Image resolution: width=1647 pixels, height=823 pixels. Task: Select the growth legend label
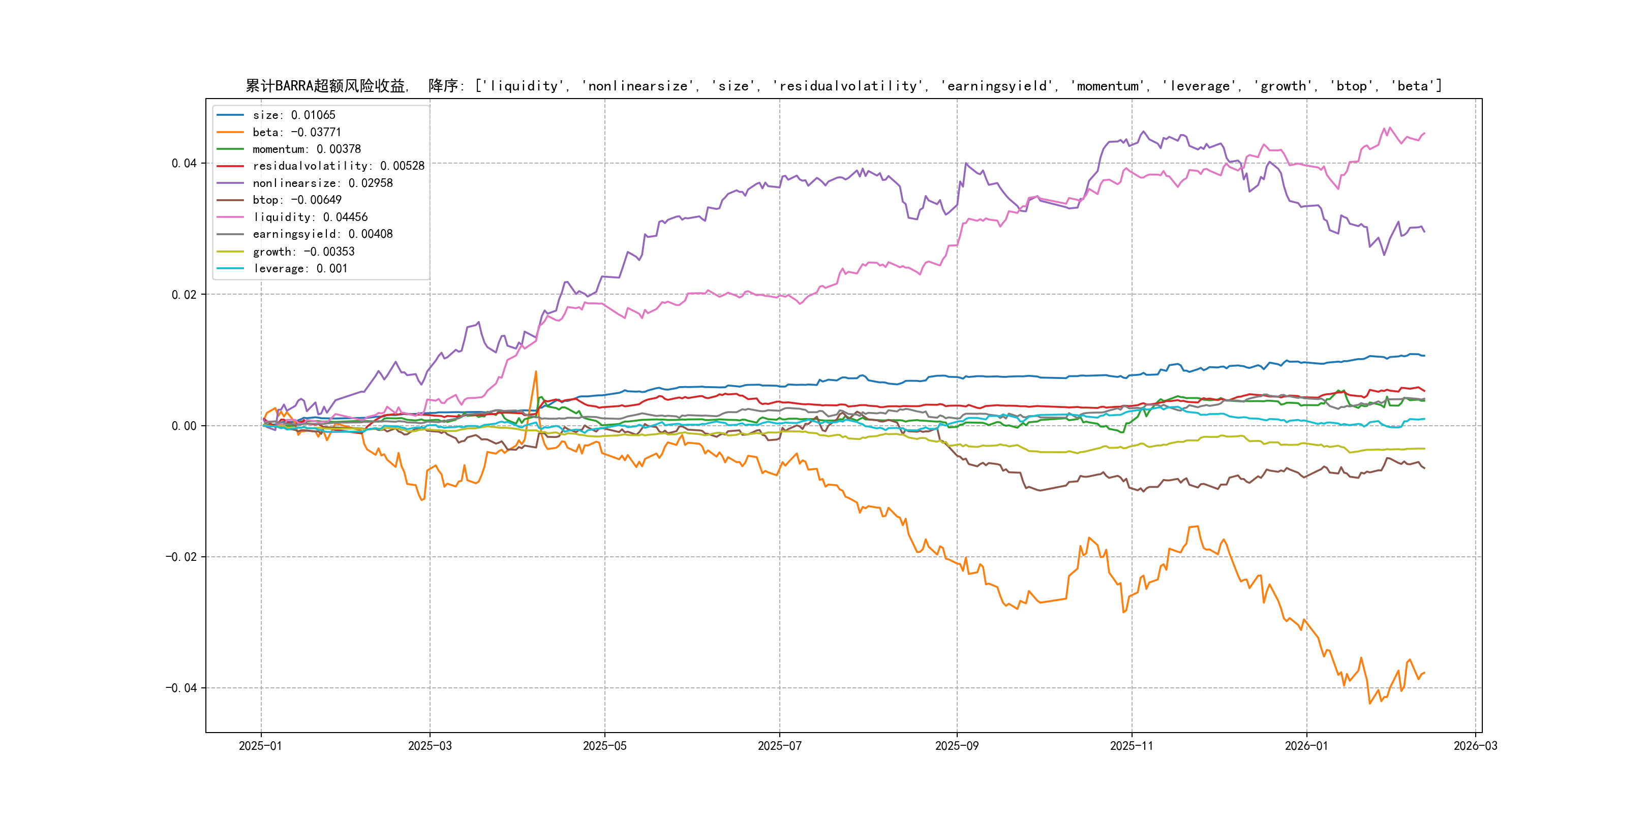coord(303,252)
